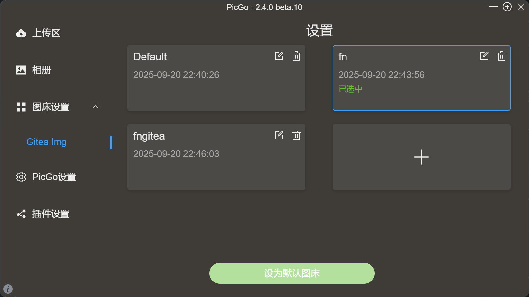Collapse the 图床设置 submenu chevron

coord(95,107)
